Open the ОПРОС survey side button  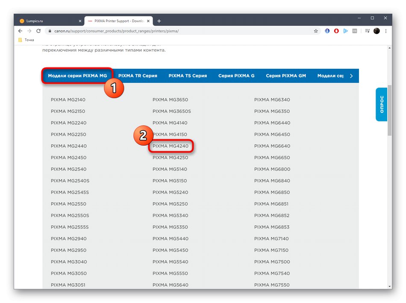[381, 104]
